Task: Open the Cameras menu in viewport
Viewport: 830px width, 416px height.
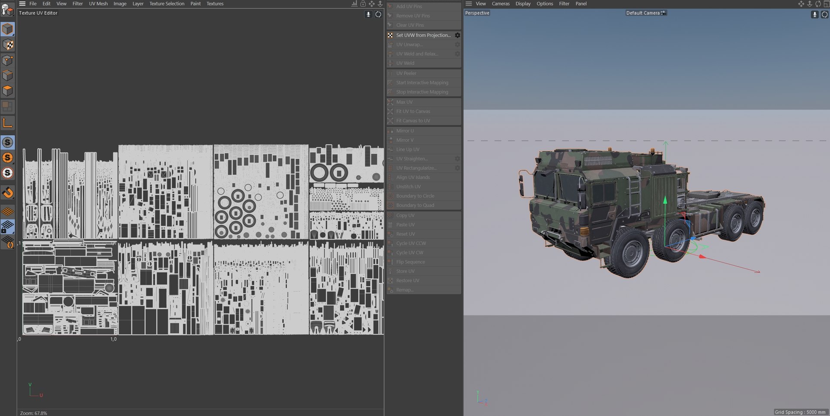Action: [501, 3]
